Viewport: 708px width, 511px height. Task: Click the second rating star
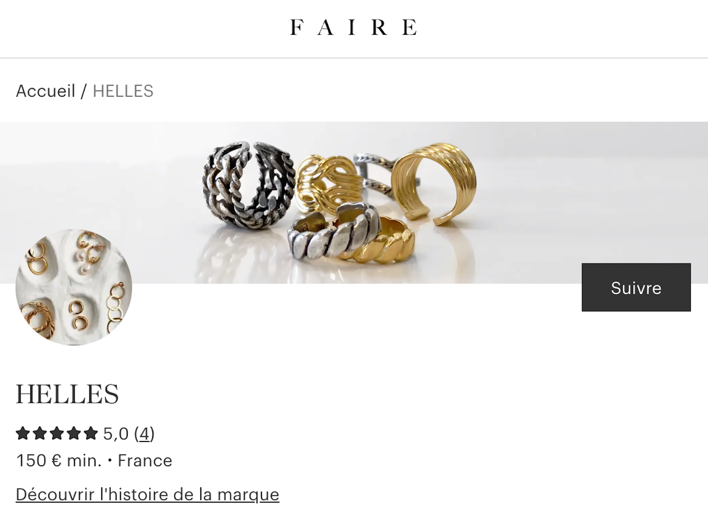click(40, 433)
